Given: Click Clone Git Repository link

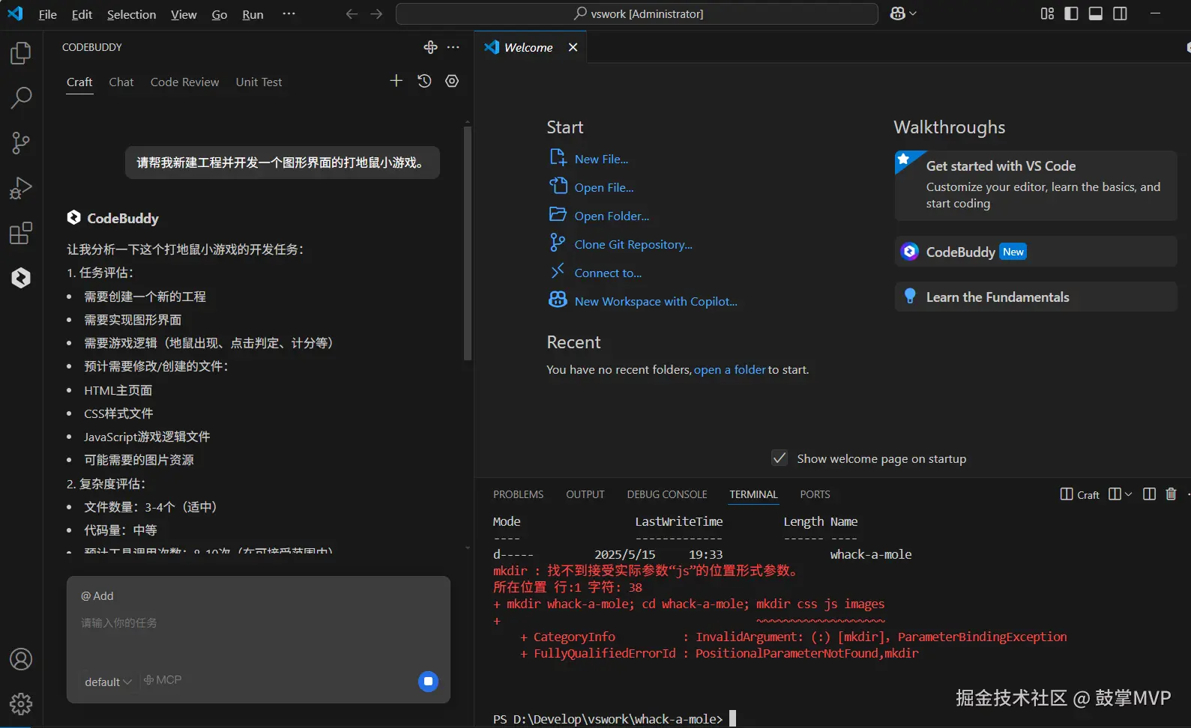Looking at the screenshot, I should pyautogui.click(x=633, y=244).
